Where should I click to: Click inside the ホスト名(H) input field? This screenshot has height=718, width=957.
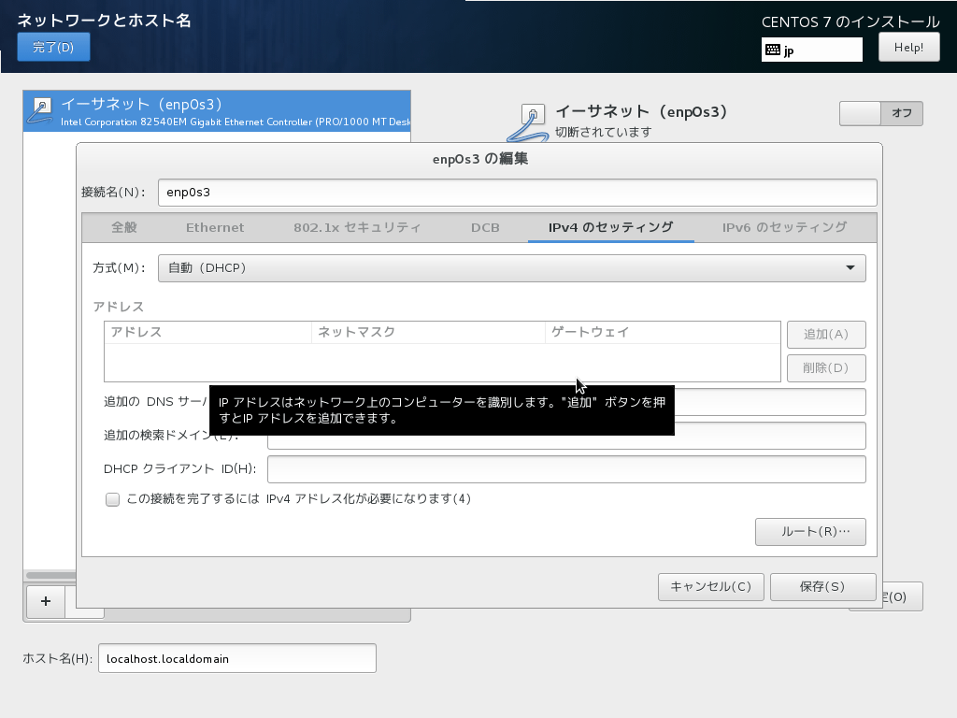pos(236,657)
